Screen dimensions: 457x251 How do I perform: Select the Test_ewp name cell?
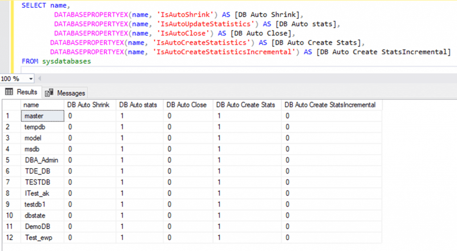click(x=38, y=238)
